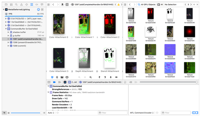Open the debug navigator tab icon
The image size is (201, 117).
pyautogui.click(x=32, y=4)
